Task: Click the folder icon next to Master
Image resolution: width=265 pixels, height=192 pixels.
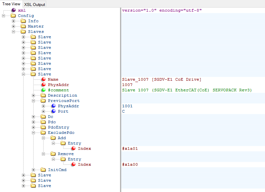Action: [23, 26]
